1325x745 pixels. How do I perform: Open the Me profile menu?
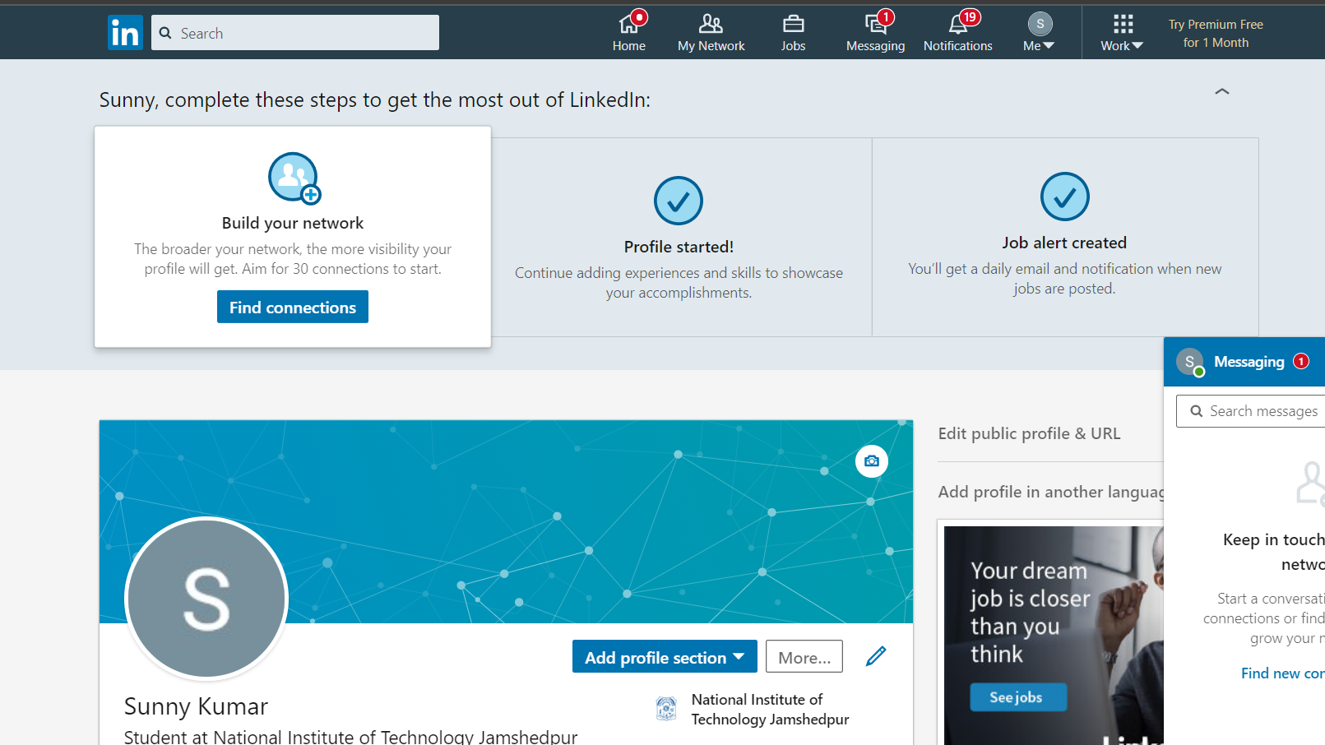pos(1040,33)
